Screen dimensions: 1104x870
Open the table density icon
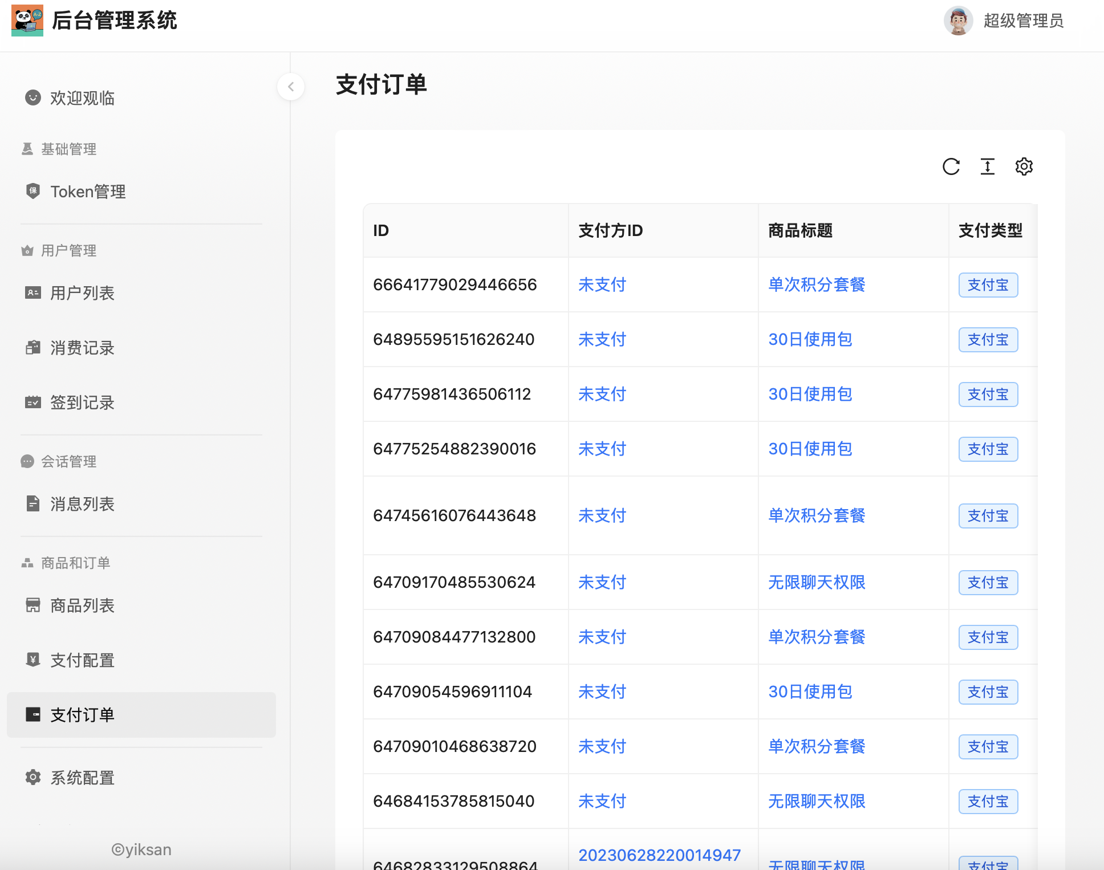[x=988, y=166]
